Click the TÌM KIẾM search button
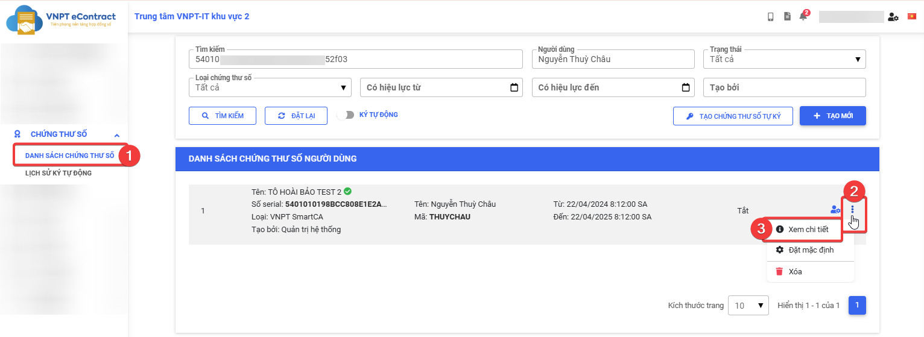Image resolution: width=924 pixels, height=337 pixels. point(223,116)
